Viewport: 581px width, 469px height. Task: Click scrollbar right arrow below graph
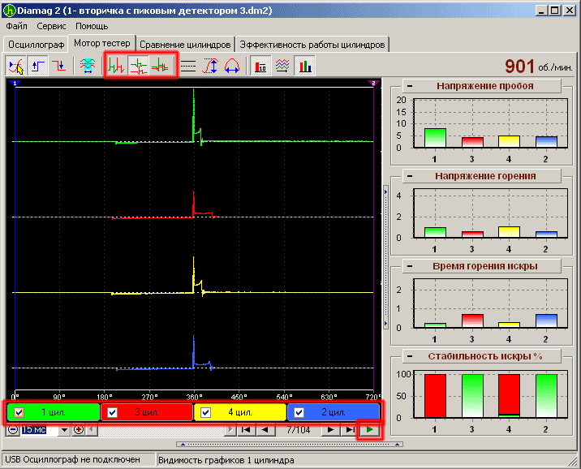(x=230, y=430)
